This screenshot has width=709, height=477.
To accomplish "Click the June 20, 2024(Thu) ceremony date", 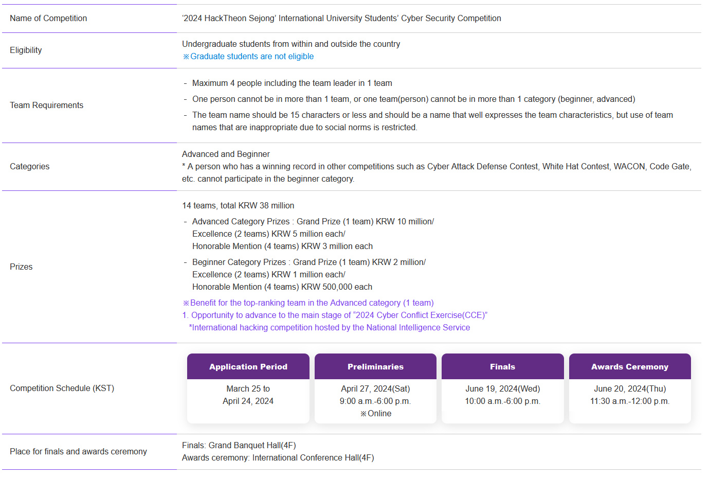I will 630,388.
